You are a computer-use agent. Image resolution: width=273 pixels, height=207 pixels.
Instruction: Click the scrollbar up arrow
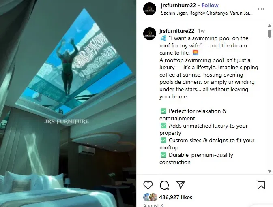[269, 26]
